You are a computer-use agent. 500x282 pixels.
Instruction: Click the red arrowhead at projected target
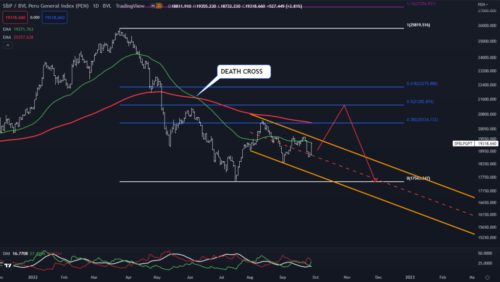375,180
